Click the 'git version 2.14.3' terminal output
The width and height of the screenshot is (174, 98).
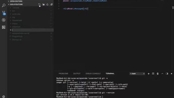[72, 95]
